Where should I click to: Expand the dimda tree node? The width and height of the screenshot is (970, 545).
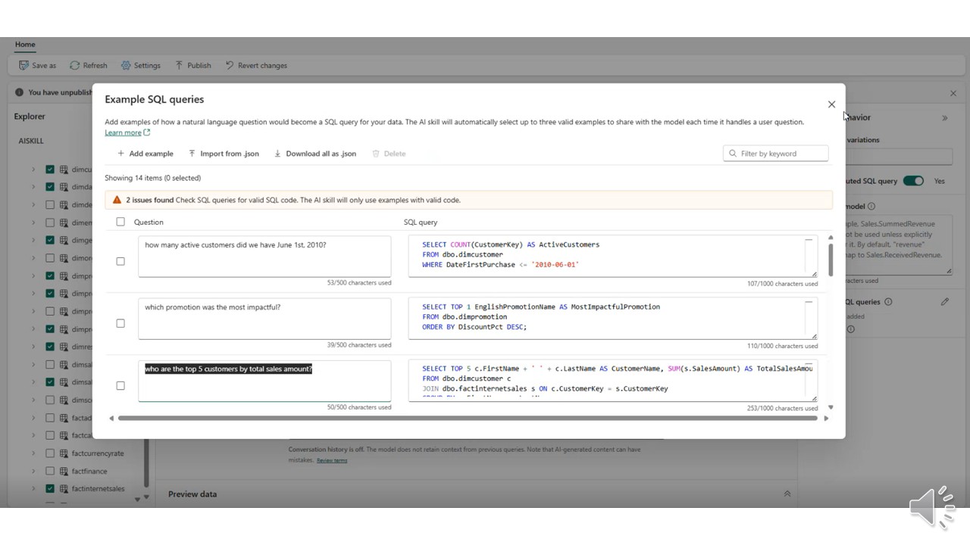pos(33,187)
